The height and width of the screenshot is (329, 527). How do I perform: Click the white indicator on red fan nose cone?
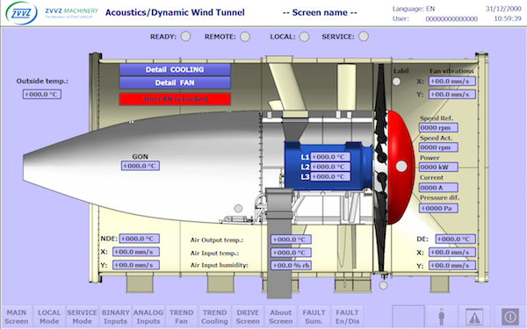[401, 166]
